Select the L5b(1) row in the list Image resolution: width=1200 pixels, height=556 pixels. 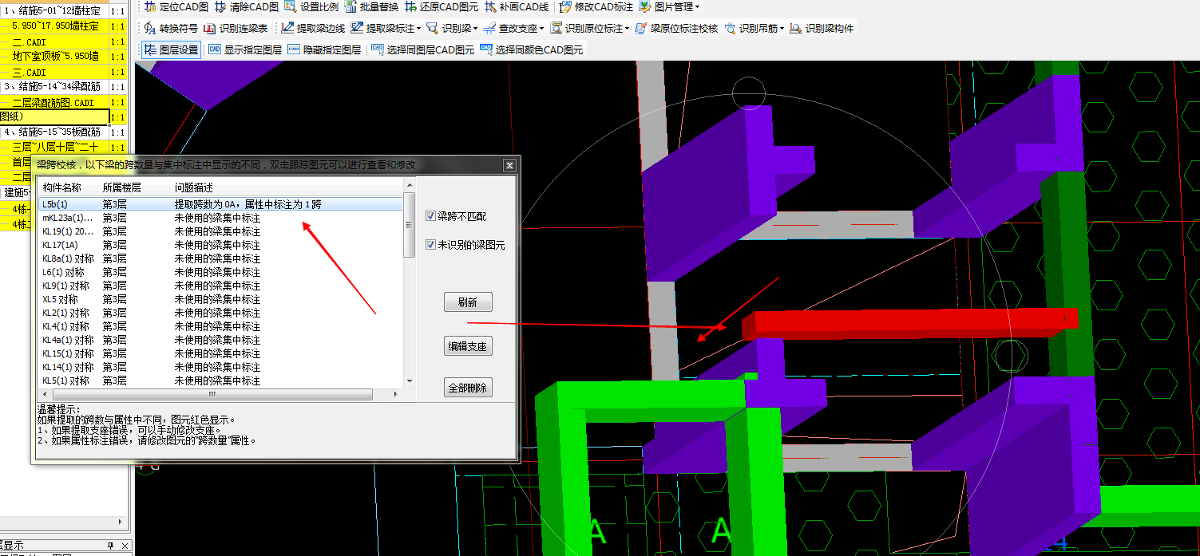(221, 204)
